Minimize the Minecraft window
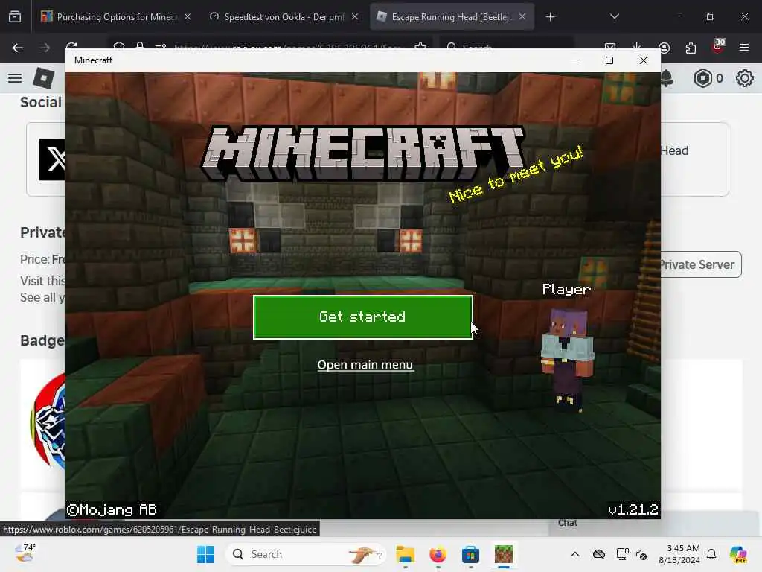Screen dimensions: 762x572 (575, 60)
